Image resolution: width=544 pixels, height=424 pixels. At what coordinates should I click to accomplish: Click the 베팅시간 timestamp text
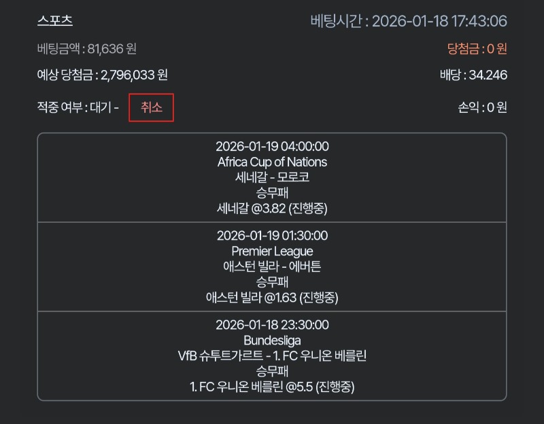pyautogui.click(x=409, y=21)
